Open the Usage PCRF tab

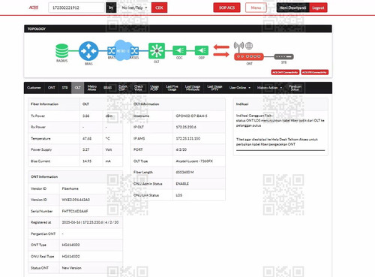coord(154,88)
